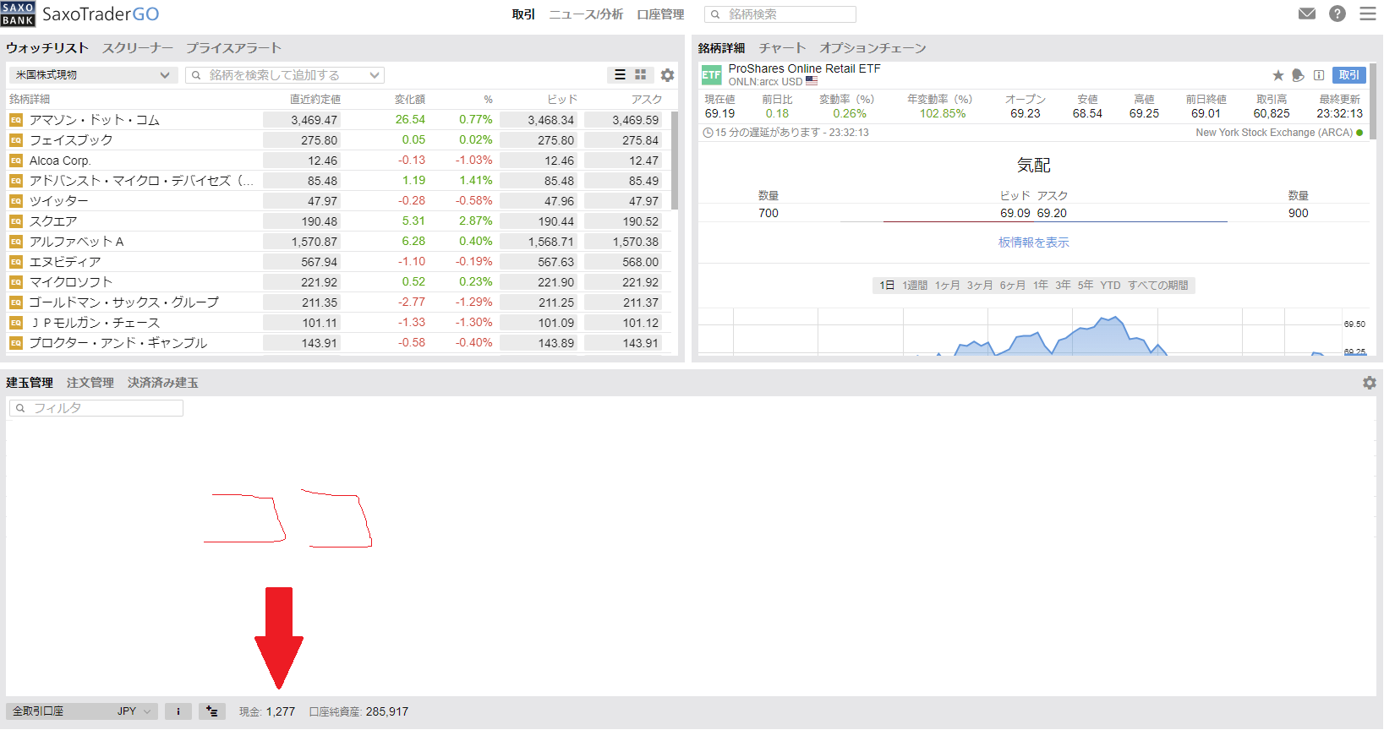Click the add-to-list icon in the status bar
This screenshot has width=1384, height=730.
click(x=212, y=711)
